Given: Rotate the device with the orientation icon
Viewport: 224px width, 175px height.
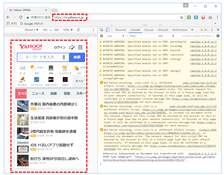Looking at the screenshot, I should click(x=78, y=30).
